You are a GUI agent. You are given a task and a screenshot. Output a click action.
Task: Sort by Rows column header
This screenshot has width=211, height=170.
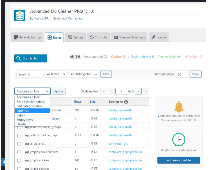(x=78, y=102)
